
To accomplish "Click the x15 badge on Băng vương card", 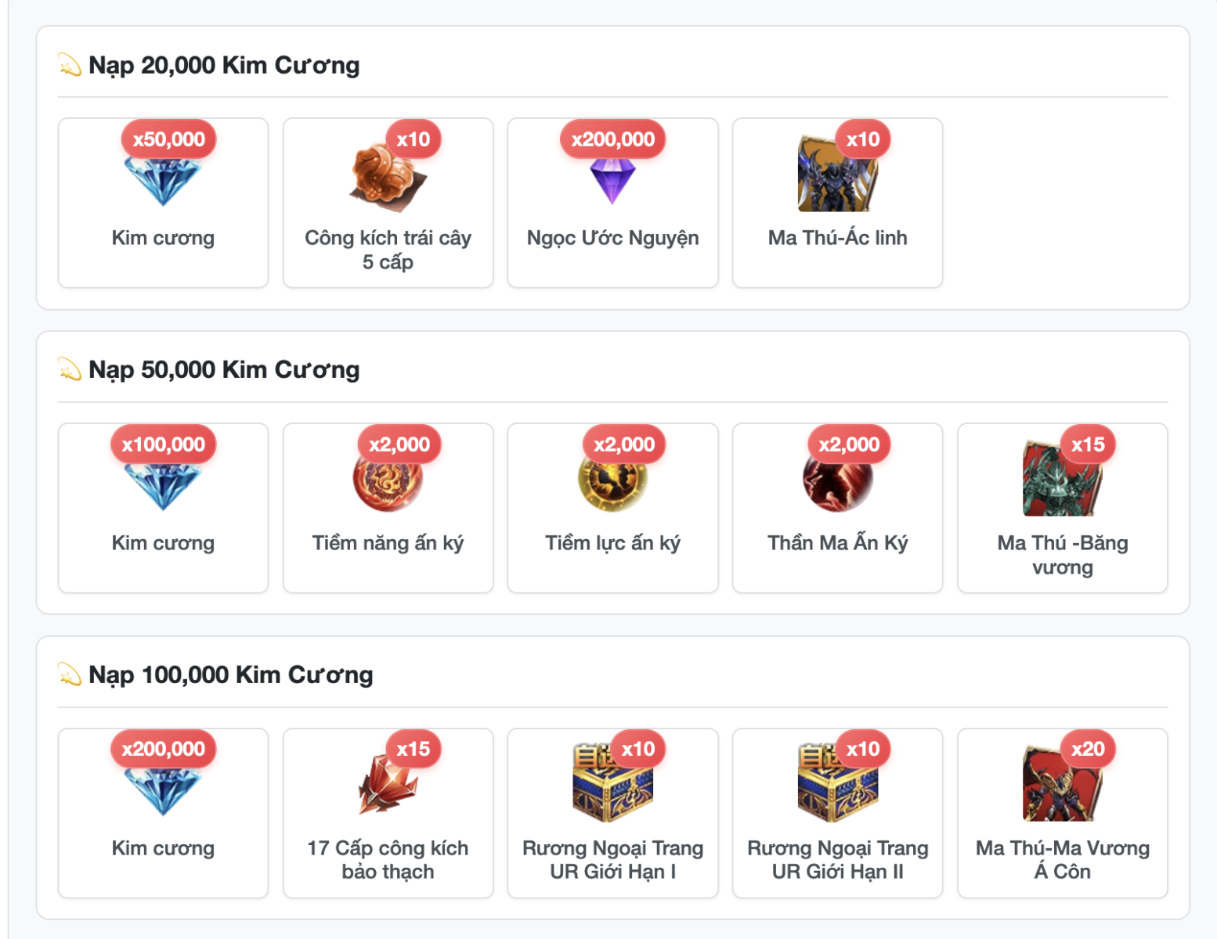I will [1088, 444].
